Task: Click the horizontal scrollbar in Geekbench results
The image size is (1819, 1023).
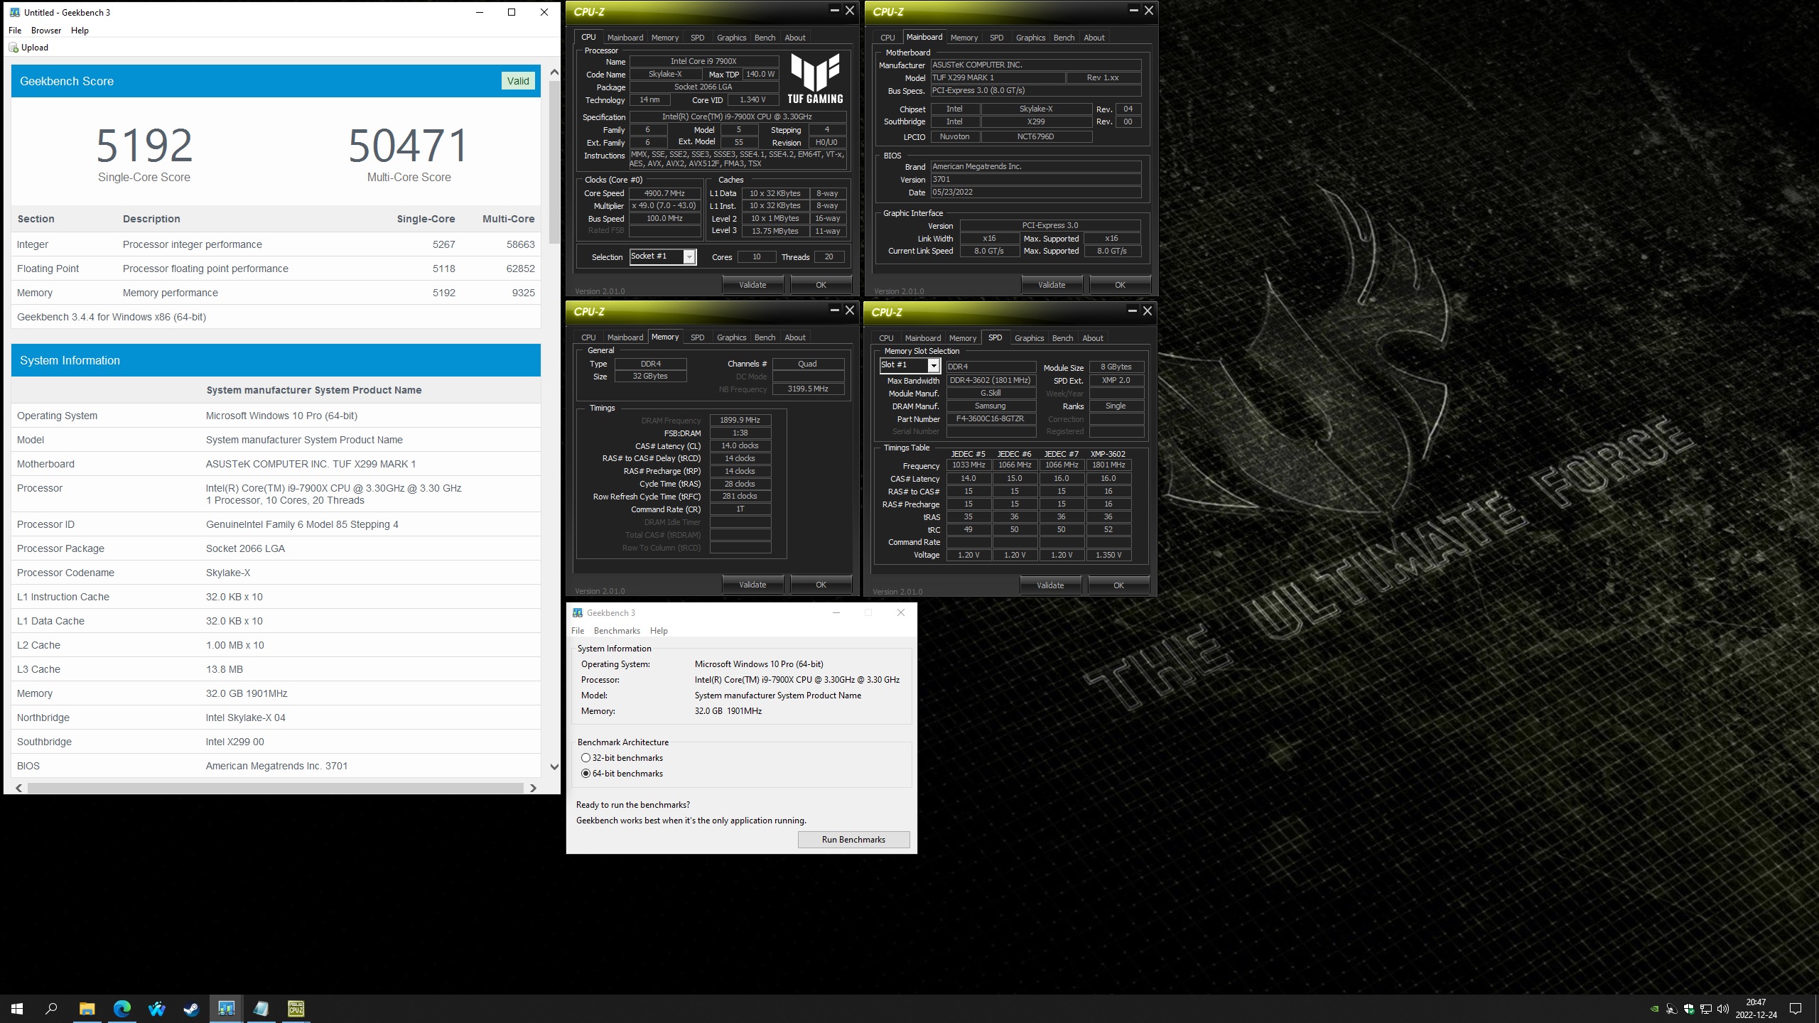Action: coord(276,788)
